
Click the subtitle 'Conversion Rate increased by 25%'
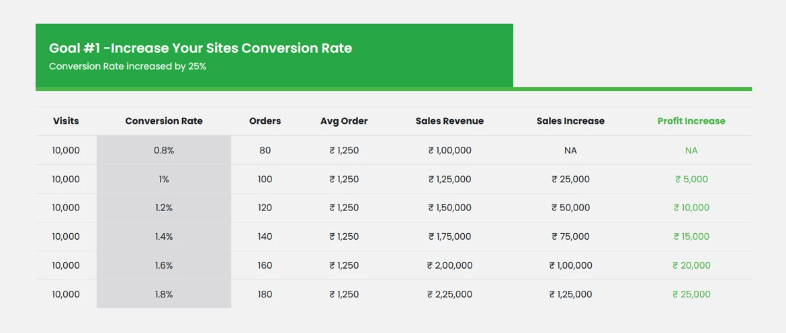(x=128, y=67)
